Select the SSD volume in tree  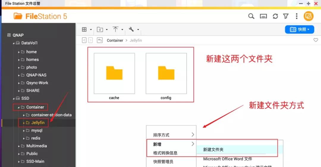click(x=25, y=98)
